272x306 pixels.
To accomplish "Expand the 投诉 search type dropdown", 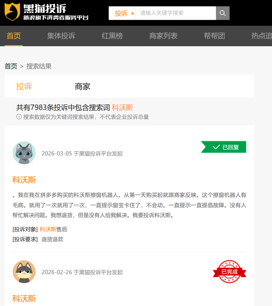I will (124, 13).
